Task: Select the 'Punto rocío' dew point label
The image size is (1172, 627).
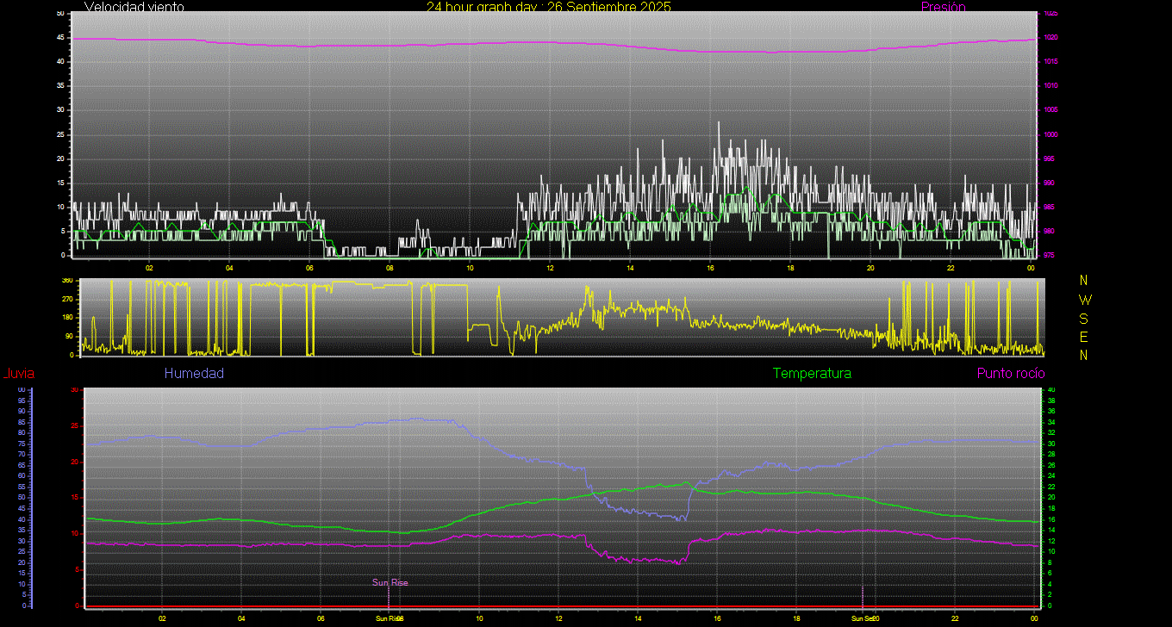Action: click(x=1010, y=374)
